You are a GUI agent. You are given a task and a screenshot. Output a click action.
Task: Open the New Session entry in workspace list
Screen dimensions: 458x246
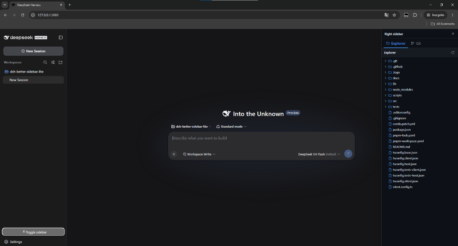(x=33, y=80)
